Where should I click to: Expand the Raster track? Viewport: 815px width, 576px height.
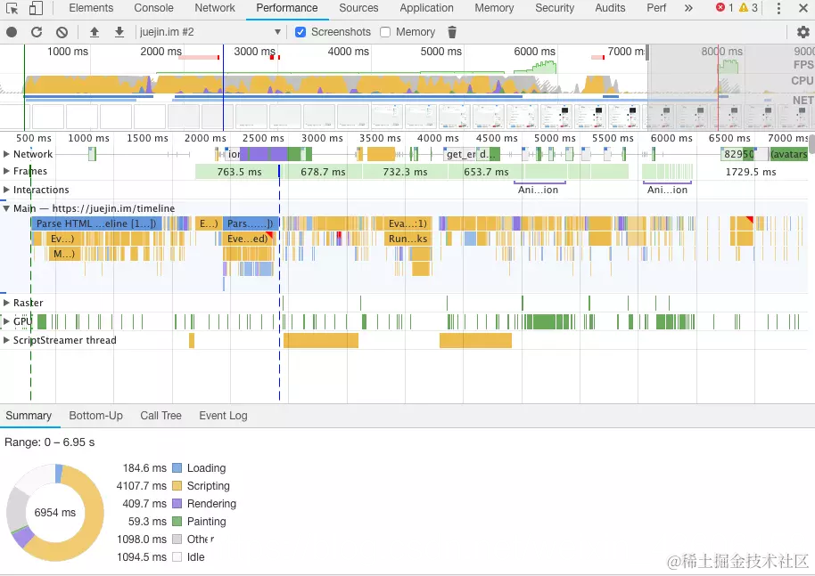click(6, 303)
